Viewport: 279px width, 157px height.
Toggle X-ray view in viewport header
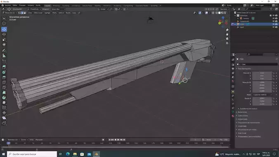pyautogui.click(x=213, y=13)
